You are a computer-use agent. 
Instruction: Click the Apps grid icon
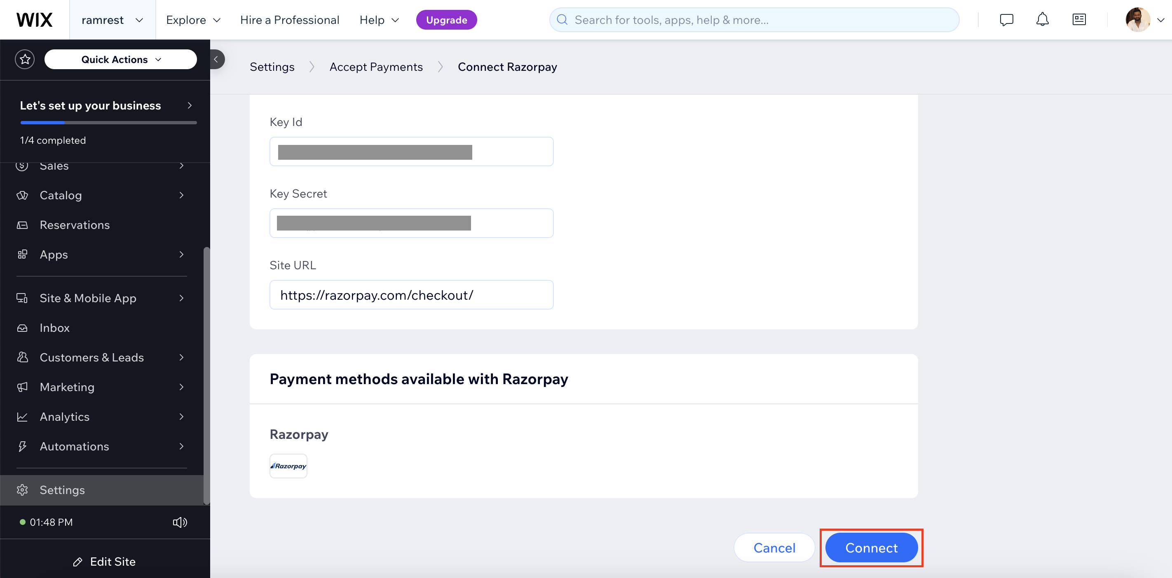click(x=22, y=254)
